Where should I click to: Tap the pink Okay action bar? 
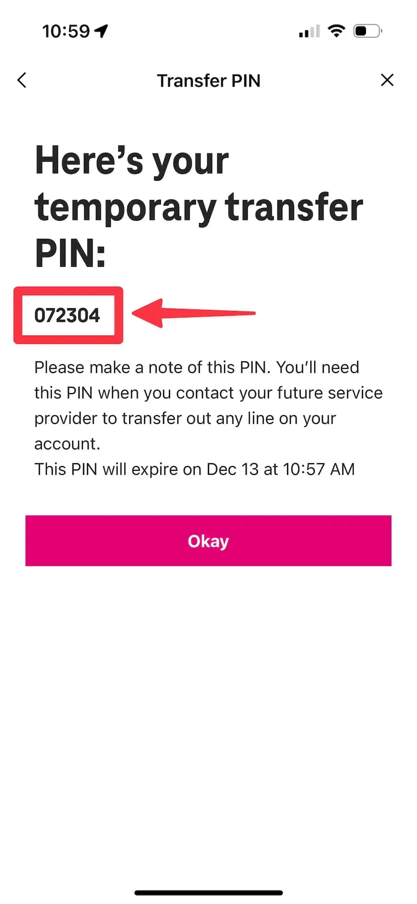pos(208,541)
